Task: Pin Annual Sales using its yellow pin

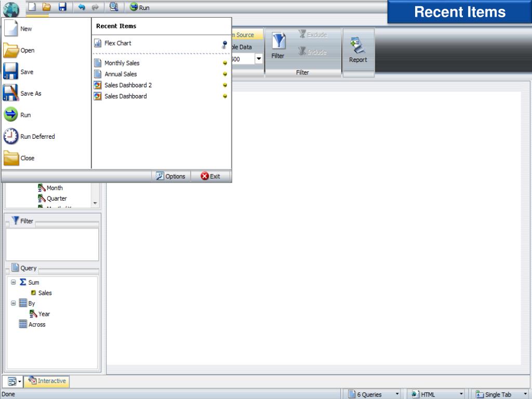Action: (224, 74)
